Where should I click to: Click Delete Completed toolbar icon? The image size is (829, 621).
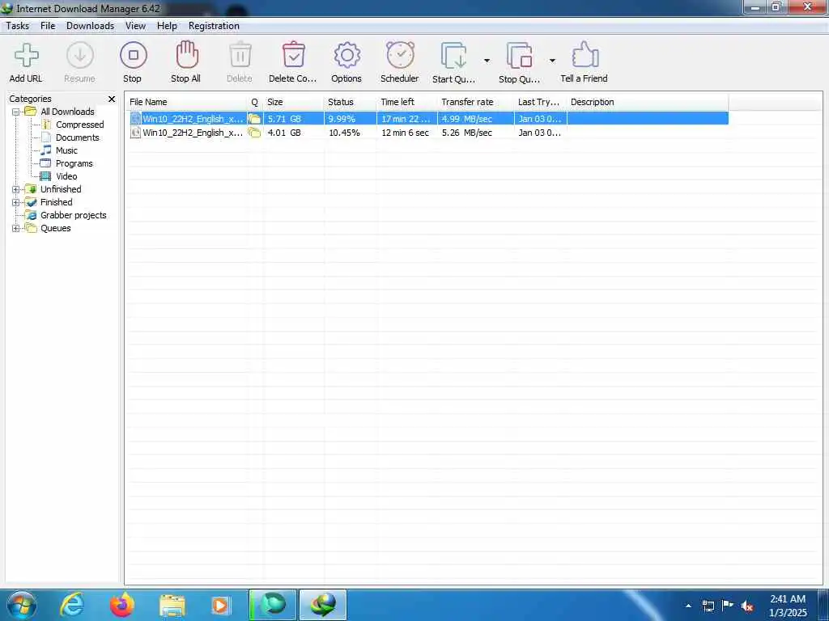[x=293, y=56]
